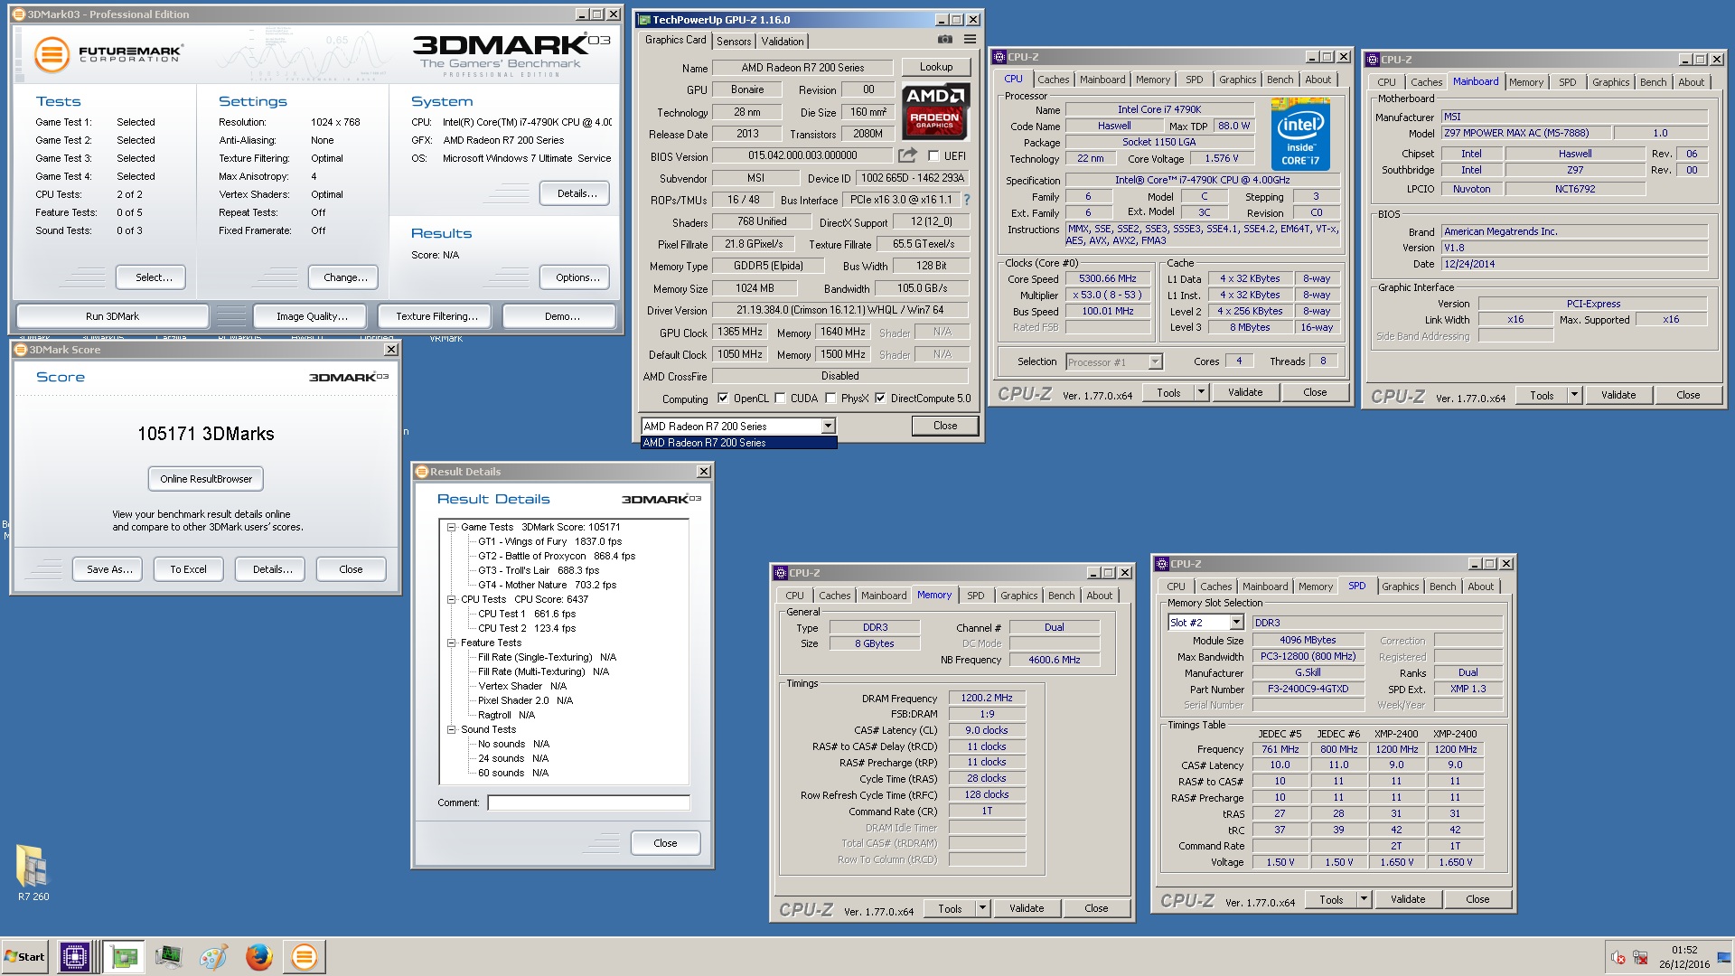Click the To Excel button
The image size is (1735, 976).
[x=188, y=569]
